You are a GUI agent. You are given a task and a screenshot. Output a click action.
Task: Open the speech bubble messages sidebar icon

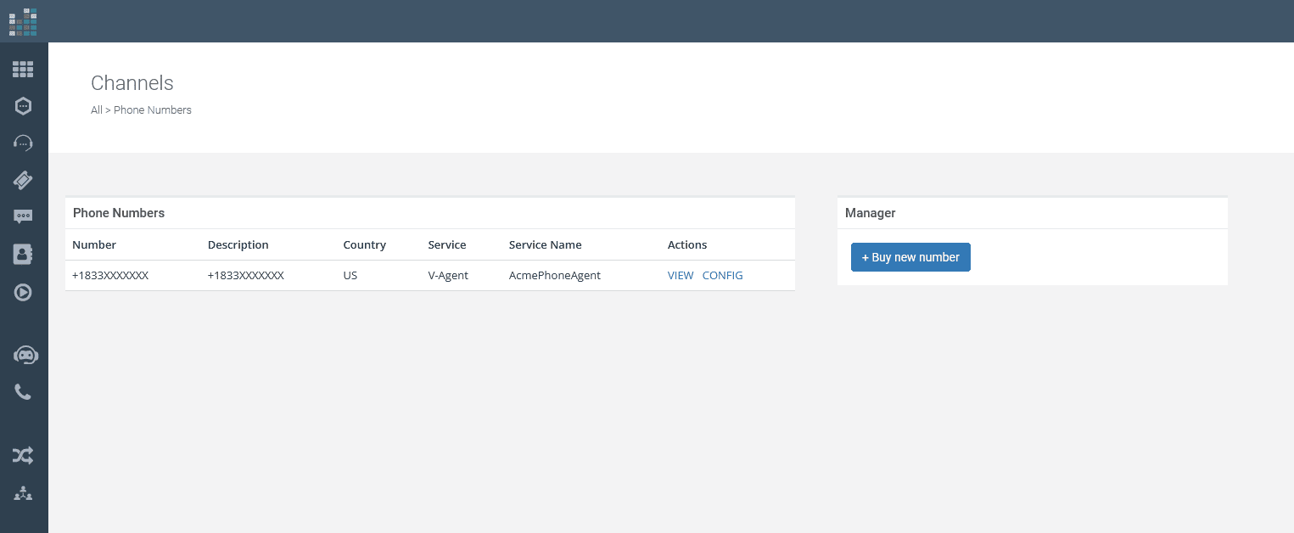pyautogui.click(x=23, y=216)
